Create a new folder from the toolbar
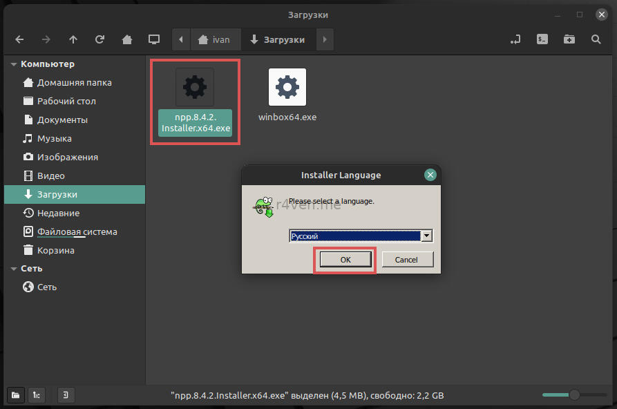 (569, 39)
